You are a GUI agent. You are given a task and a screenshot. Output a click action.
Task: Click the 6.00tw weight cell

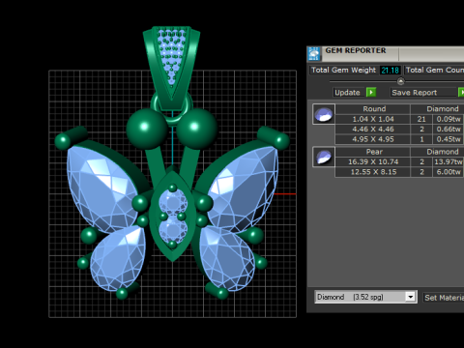click(x=449, y=172)
